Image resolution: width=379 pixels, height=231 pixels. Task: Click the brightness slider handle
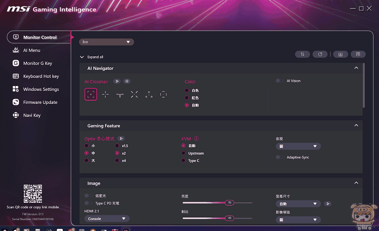click(x=229, y=202)
